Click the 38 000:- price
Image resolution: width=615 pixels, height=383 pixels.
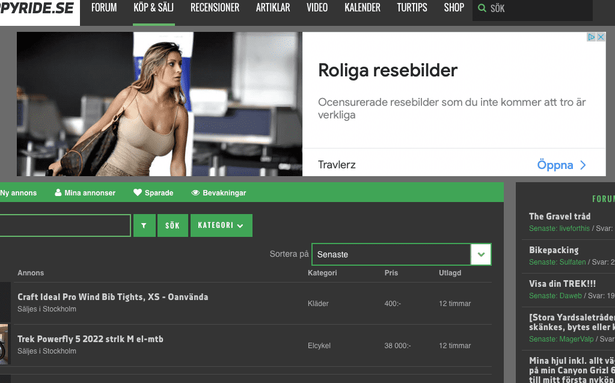[398, 346]
